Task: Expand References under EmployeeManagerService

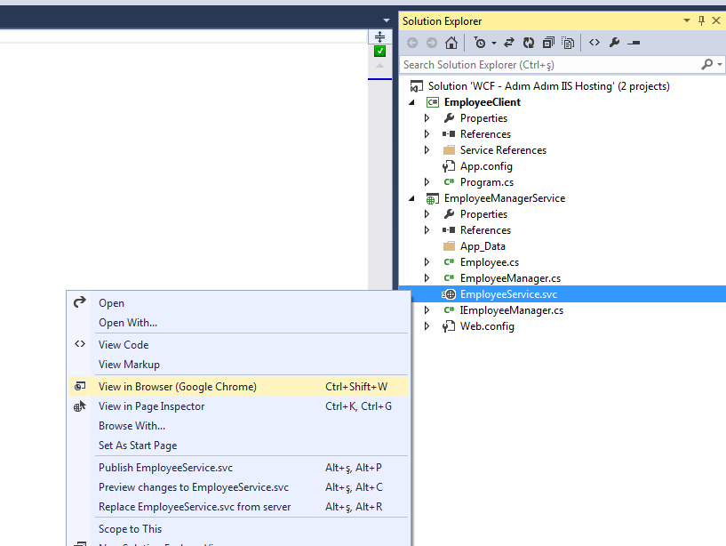Action: 427,230
